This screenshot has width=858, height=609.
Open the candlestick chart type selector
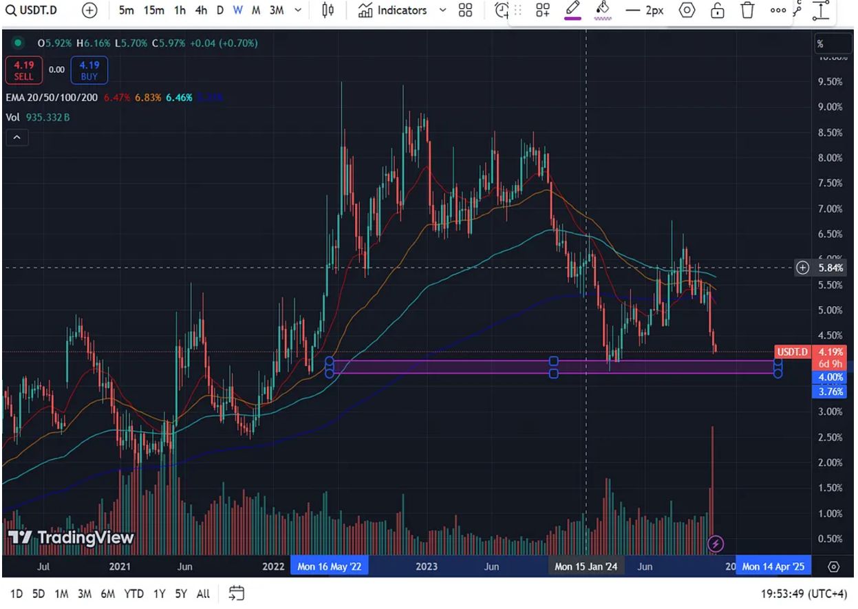pyautogui.click(x=328, y=10)
